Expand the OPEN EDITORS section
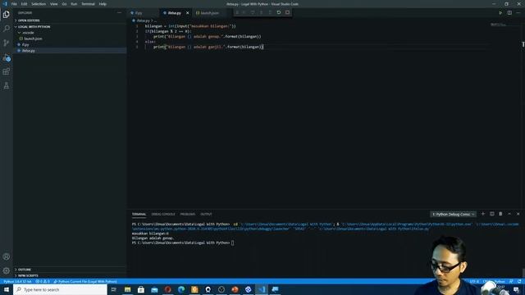This screenshot has height=295, width=525. tap(70, 20)
